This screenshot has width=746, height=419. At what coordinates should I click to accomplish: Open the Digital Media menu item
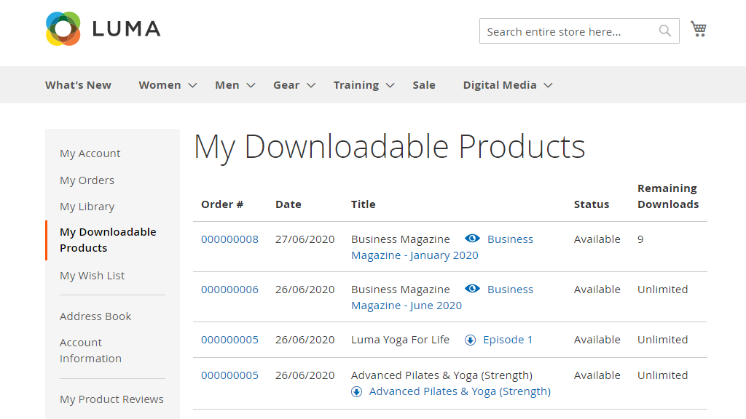[x=500, y=85]
